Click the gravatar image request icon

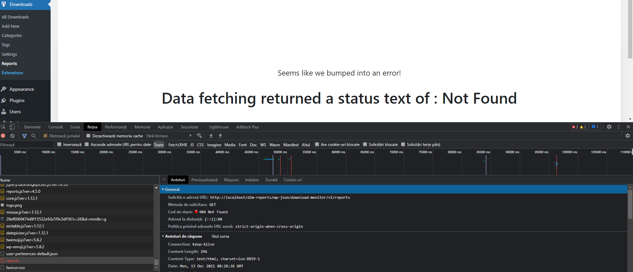(2, 219)
